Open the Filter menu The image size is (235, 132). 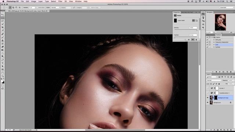pos(60,1)
